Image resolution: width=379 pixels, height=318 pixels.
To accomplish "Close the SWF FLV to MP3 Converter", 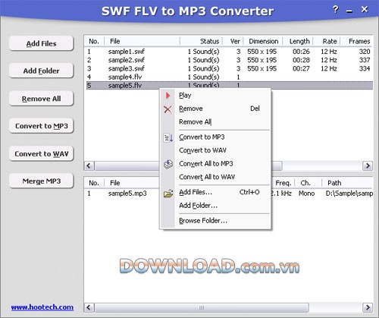I will tap(365, 9).
